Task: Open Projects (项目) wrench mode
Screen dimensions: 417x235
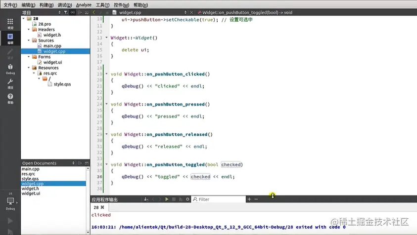Action: (10, 83)
